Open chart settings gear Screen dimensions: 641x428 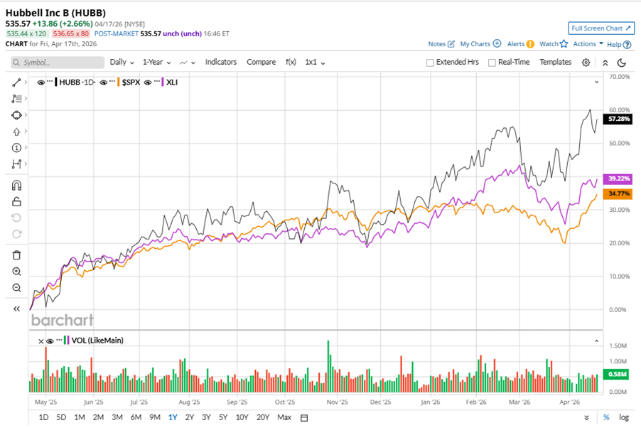[586, 63]
